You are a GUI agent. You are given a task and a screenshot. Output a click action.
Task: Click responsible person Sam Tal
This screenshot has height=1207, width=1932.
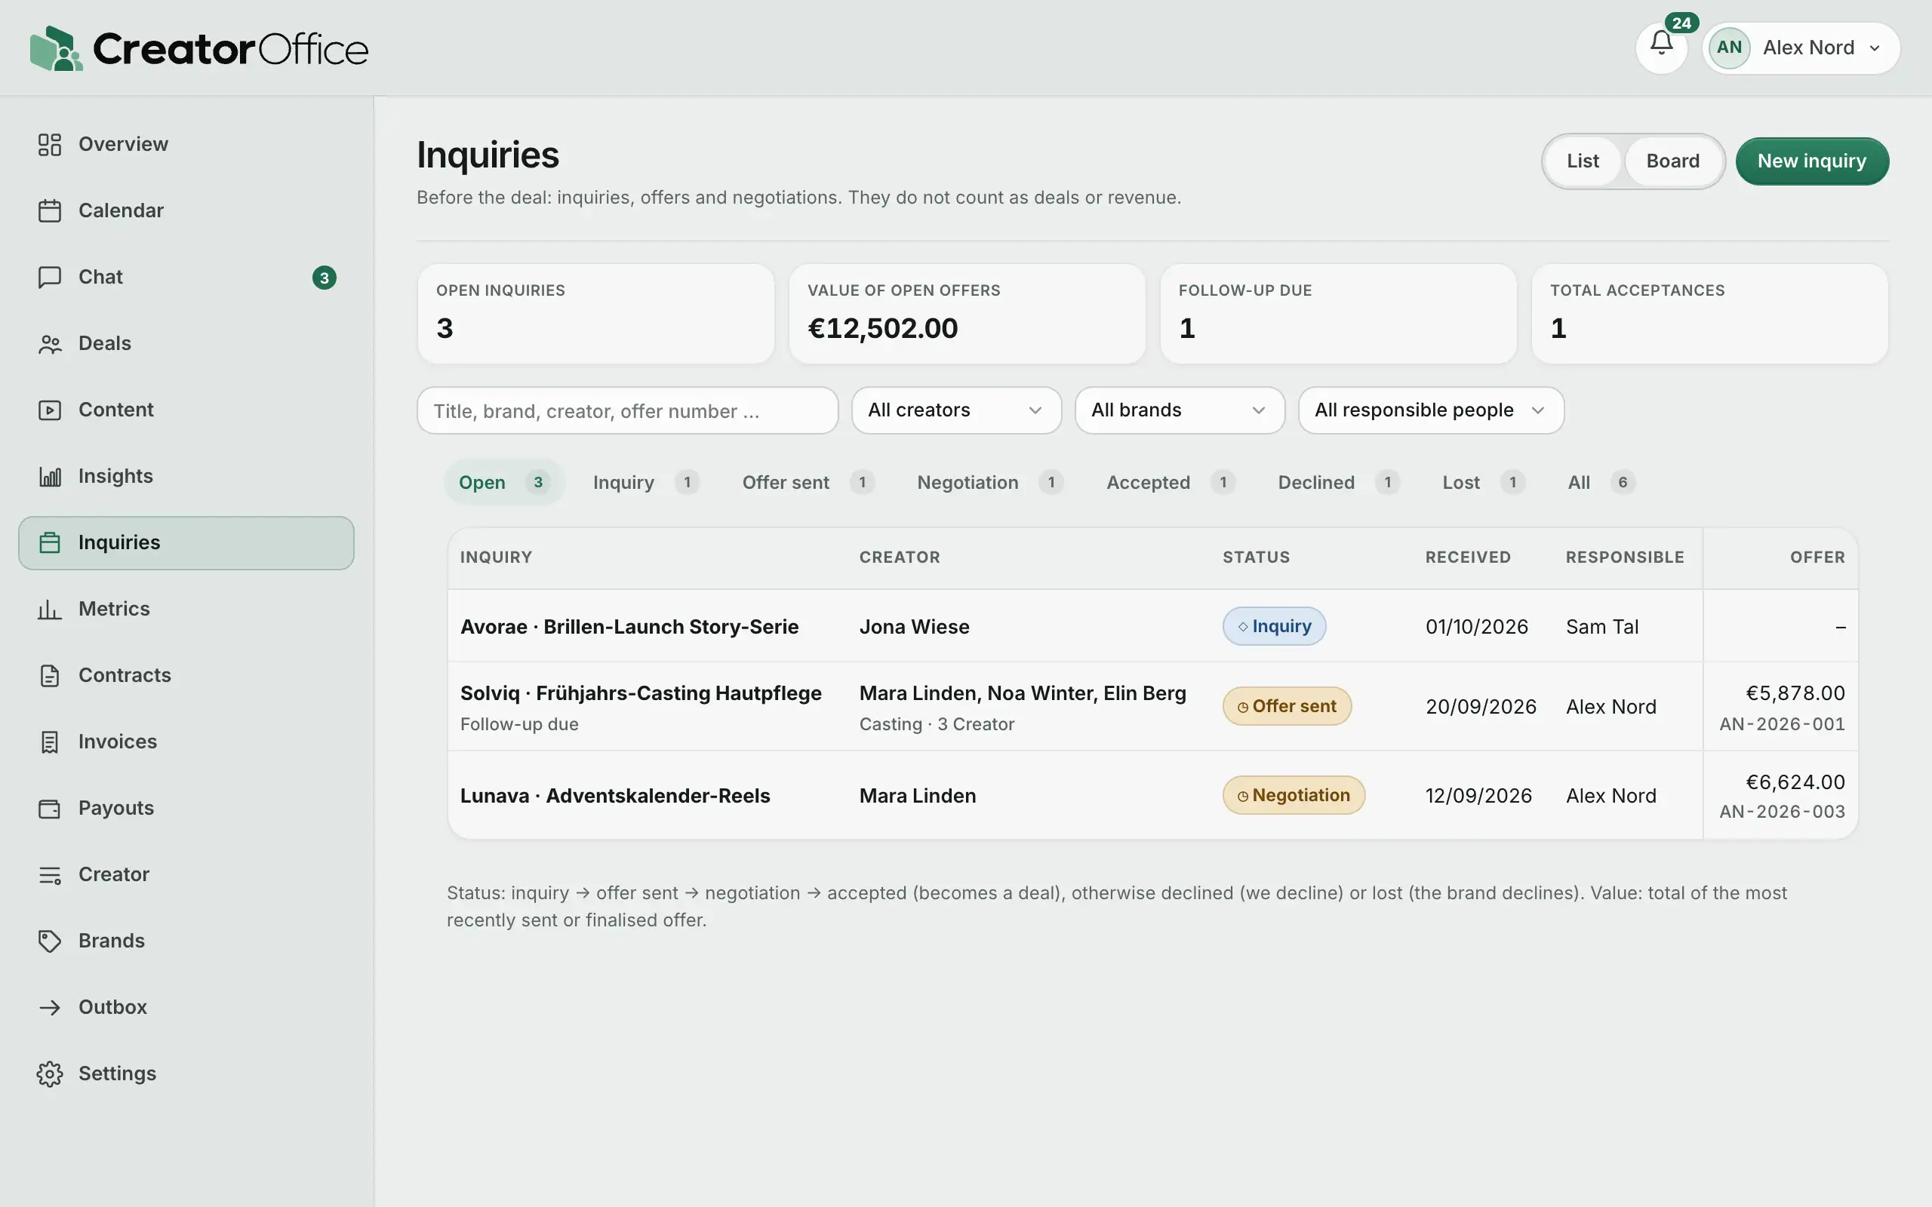click(1601, 627)
